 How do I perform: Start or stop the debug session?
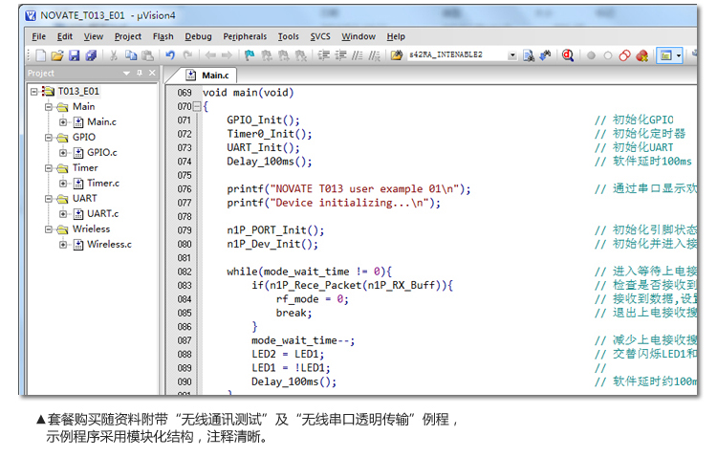[568, 55]
